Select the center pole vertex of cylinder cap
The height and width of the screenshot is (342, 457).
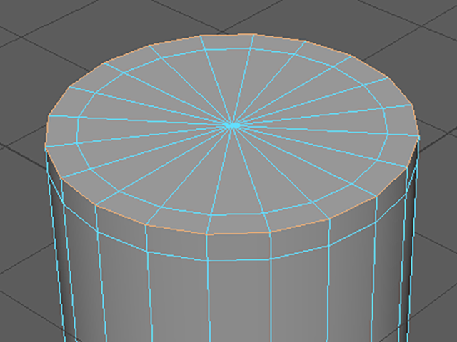(x=232, y=125)
